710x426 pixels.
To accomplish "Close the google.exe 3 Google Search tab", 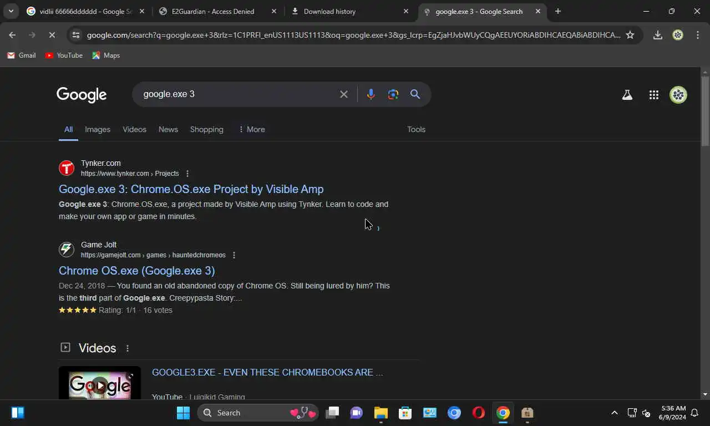I will [537, 11].
